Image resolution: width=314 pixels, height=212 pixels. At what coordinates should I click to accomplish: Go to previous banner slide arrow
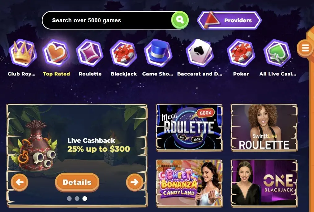point(19,182)
